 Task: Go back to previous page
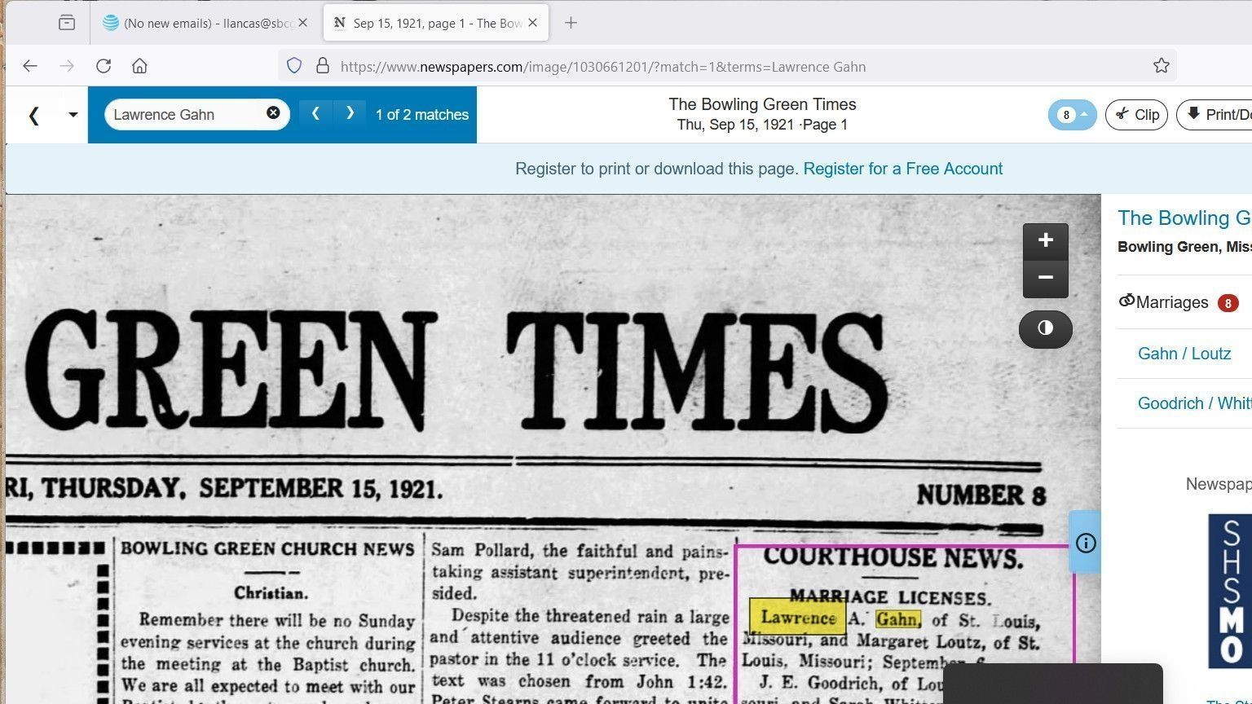(x=30, y=66)
